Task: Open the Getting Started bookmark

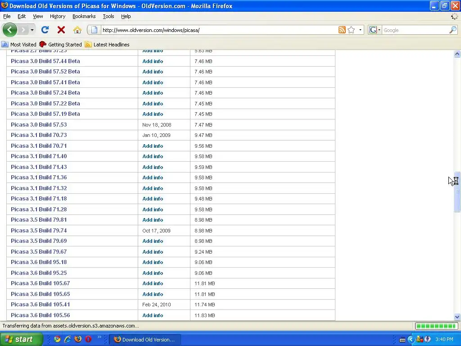Action: [60, 45]
